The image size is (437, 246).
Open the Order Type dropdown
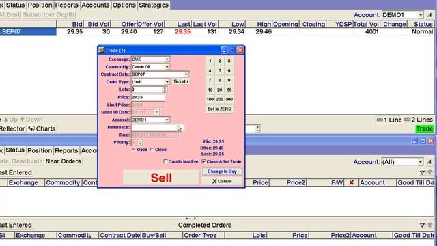(167, 82)
